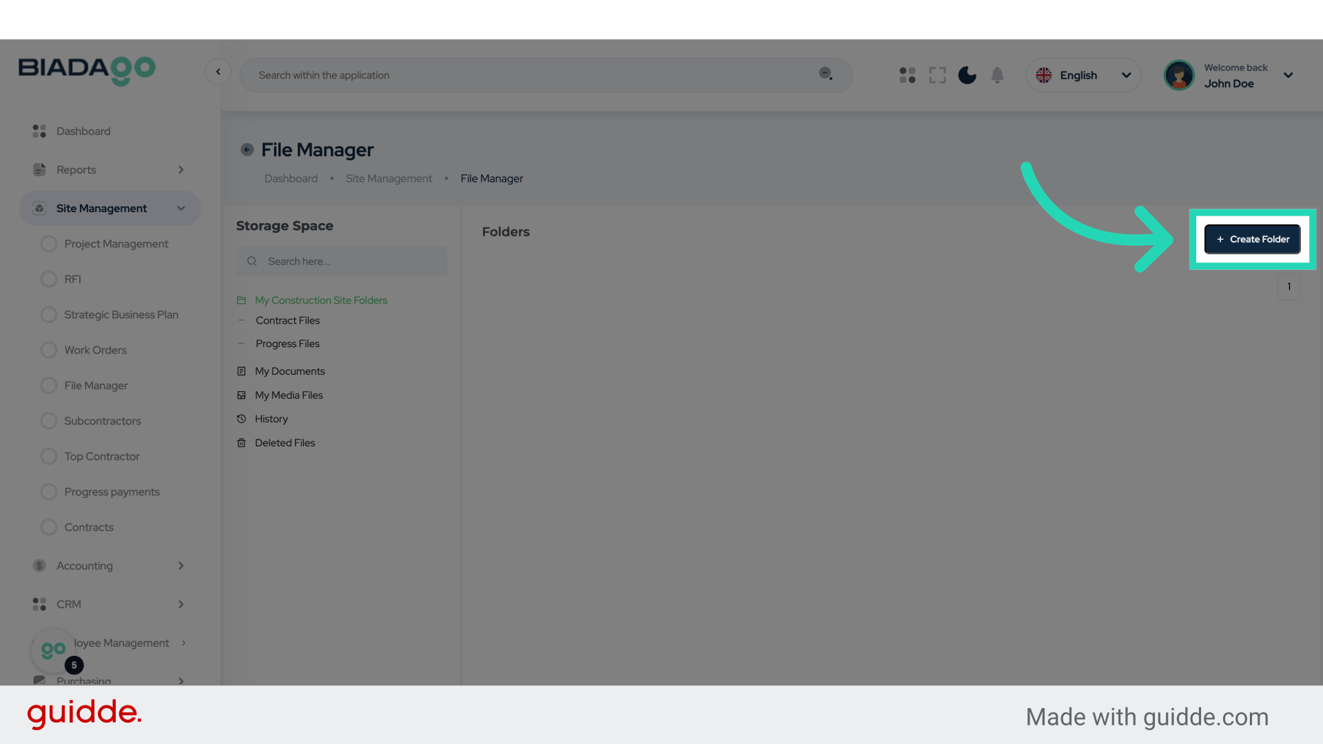Viewport: 1323px width, 744px height.
Task: Expand the Reports section chevron
Action: pyautogui.click(x=181, y=169)
